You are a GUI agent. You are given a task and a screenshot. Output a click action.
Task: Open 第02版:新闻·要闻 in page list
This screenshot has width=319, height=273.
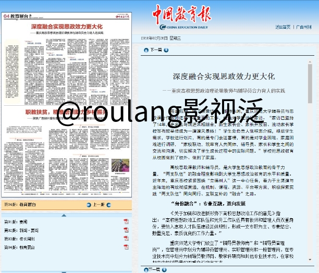[x=21, y=230]
